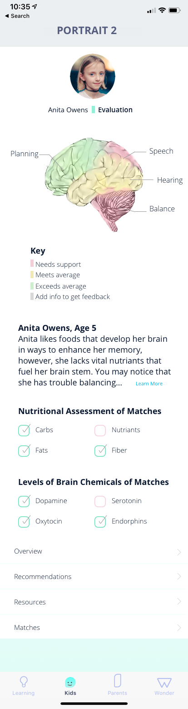Click the Learn More link
This screenshot has height=709, width=188.
click(149, 384)
